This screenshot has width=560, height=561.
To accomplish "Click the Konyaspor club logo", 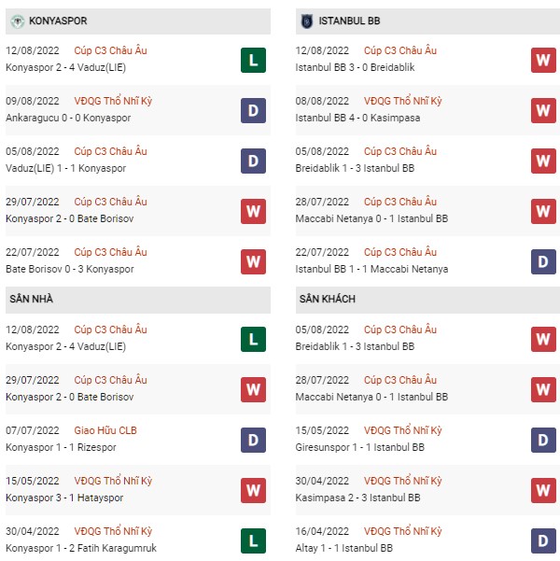I will point(17,21).
